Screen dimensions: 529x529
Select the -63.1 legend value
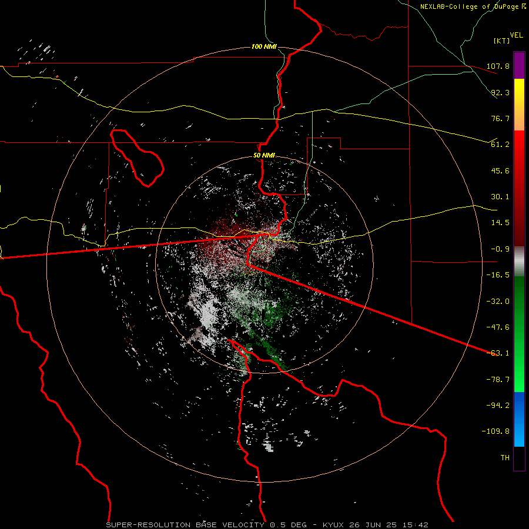pos(498,353)
